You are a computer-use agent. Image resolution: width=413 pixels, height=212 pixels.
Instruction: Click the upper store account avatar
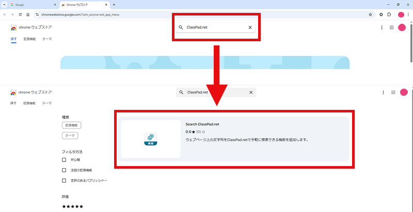pyautogui.click(x=402, y=27)
